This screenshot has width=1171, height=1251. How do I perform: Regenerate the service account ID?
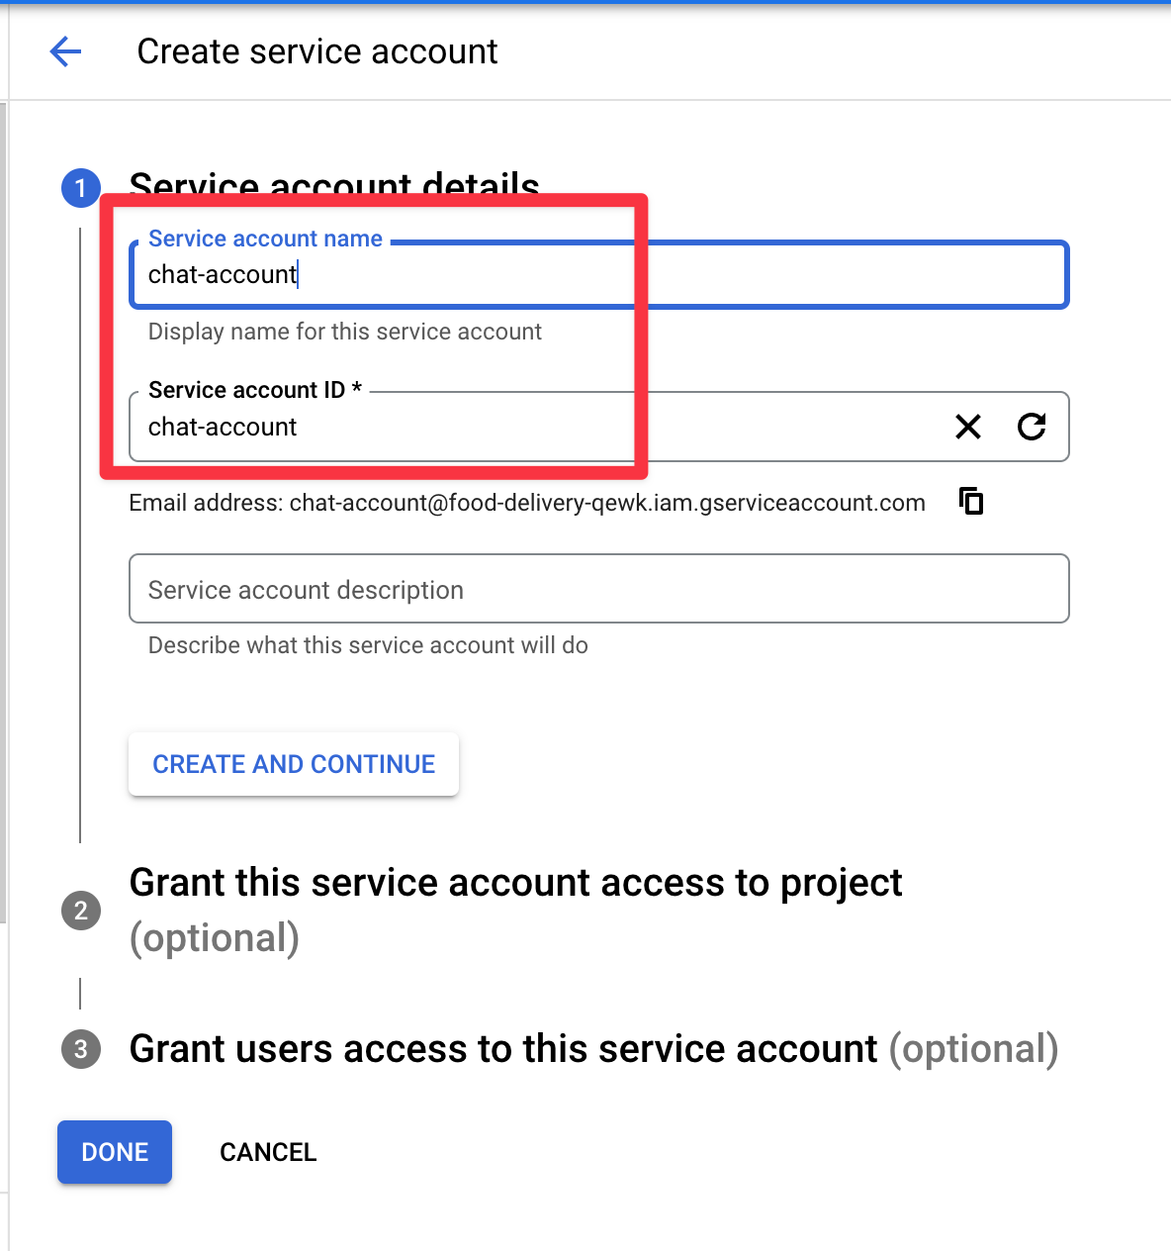coord(1032,427)
